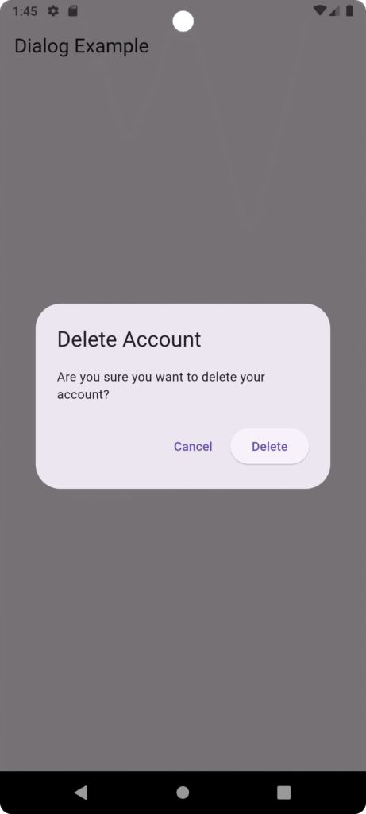Image resolution: width=366 pixels, height=814 pixels.
Task: Confirm with the Delete button
Action: point(270,447)
